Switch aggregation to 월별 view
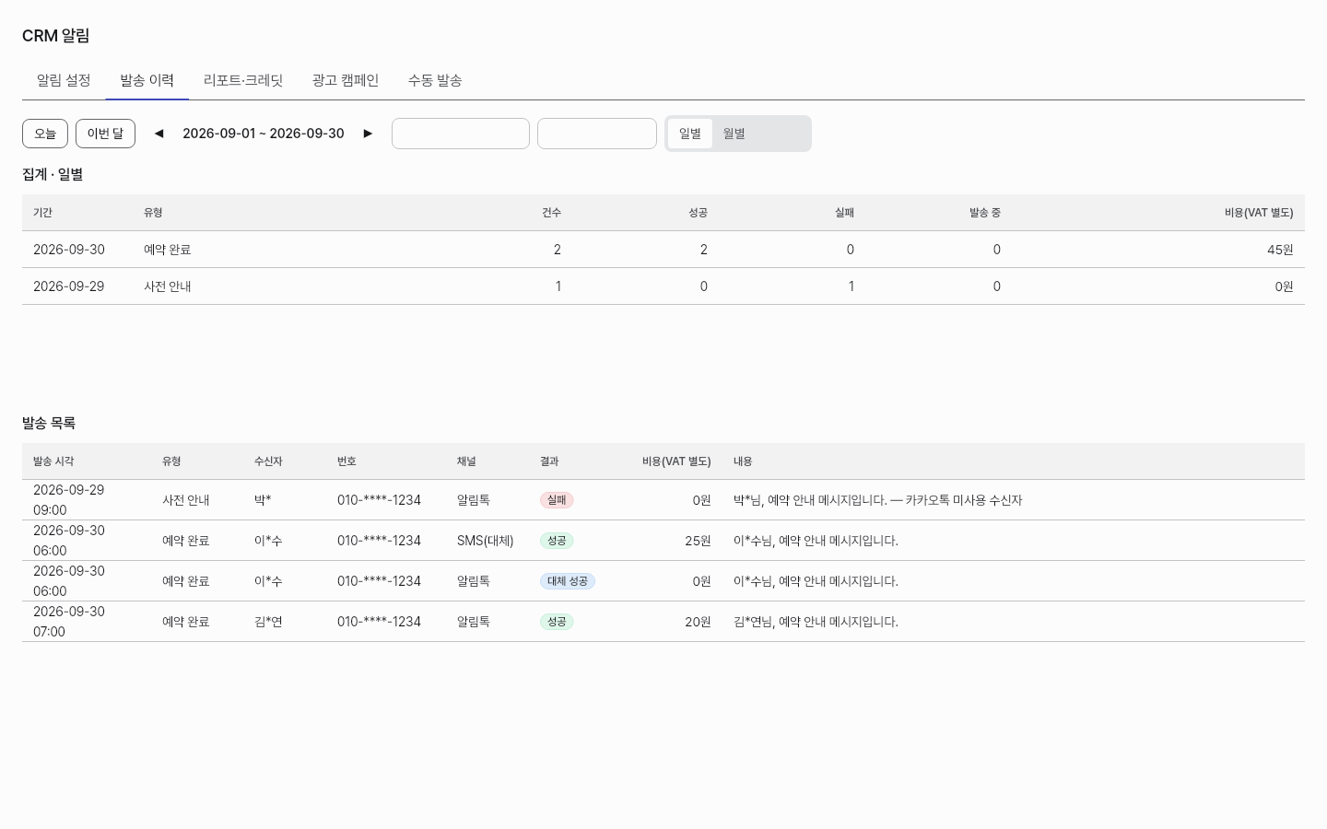The image size is (1327, 829). pyautogui.click(x=734, y=134)
